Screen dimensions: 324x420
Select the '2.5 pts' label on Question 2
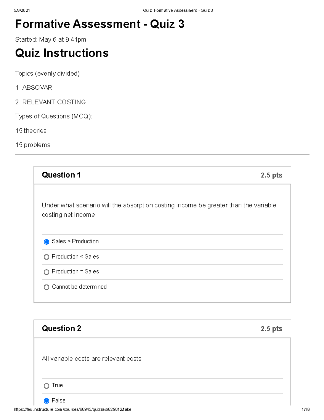tap(271, 329)
